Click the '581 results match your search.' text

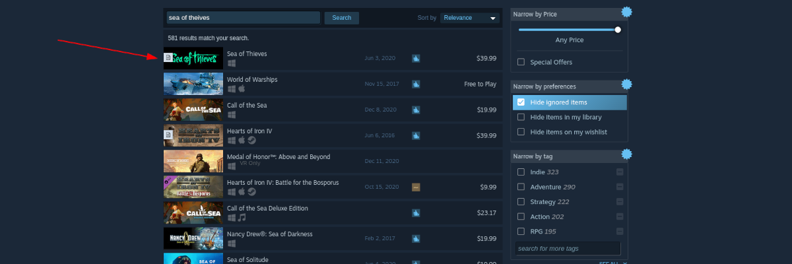coord(208,38)
